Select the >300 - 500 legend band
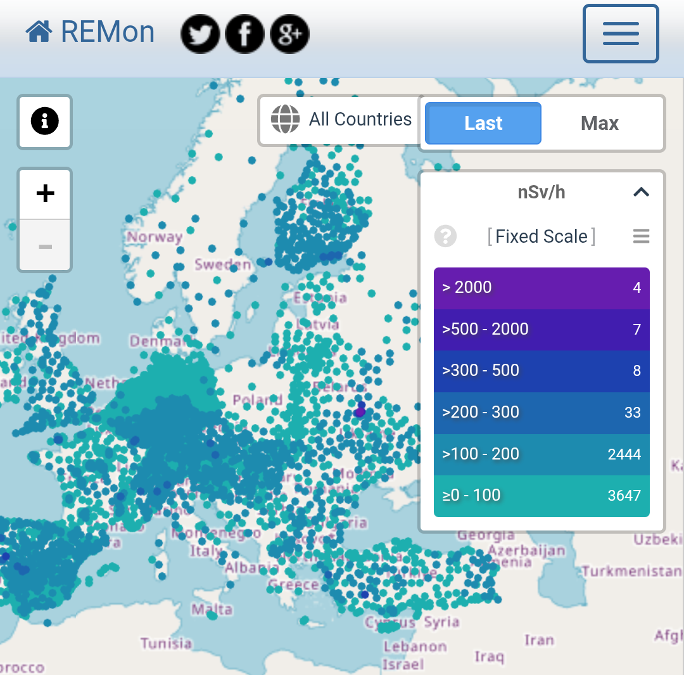Screen dimensions: 684x675 click(541, 371)
